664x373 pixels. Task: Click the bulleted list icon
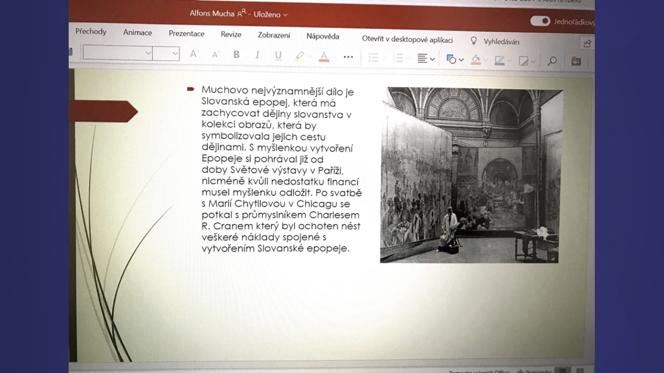coord(374,58)
